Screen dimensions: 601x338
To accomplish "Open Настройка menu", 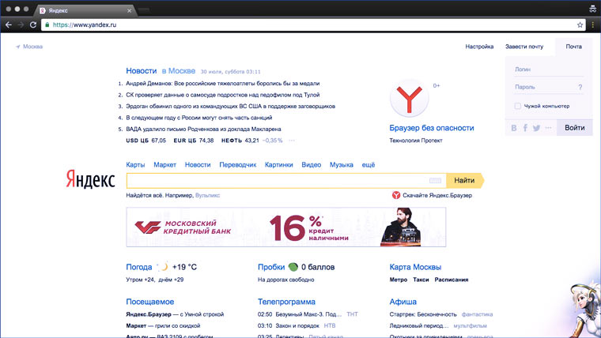I will point(479,47).
